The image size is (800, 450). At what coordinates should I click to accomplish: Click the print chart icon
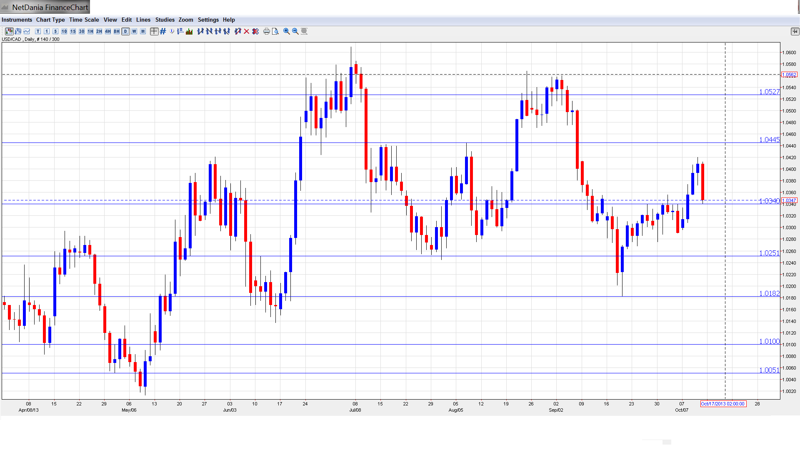(266, 31)
